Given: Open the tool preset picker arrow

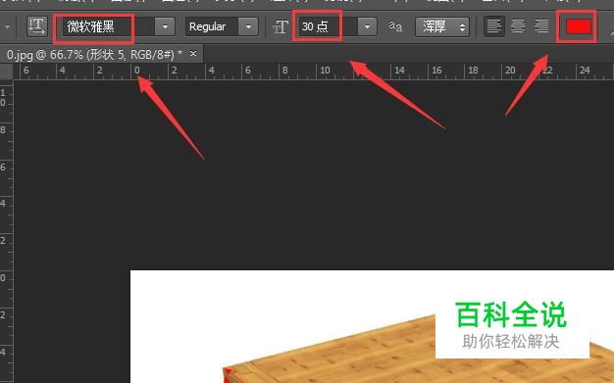Looking at the screenshot, I should coord(8,27).
